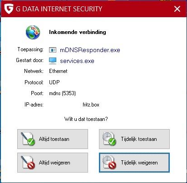Screen dimensions: 187x183
Task: Click the UDP protocol value
Action: 54,82
